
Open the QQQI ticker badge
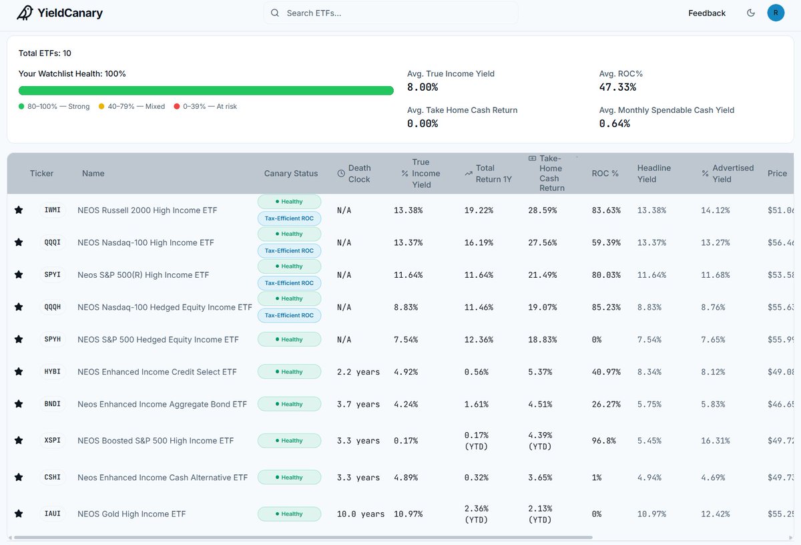(x=52, y=242)
